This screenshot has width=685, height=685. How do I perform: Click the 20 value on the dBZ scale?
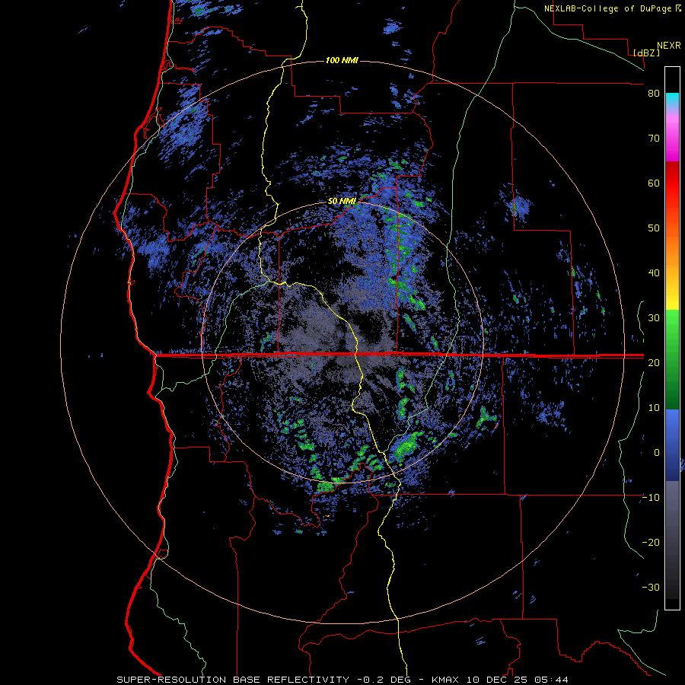pos(654,362)
